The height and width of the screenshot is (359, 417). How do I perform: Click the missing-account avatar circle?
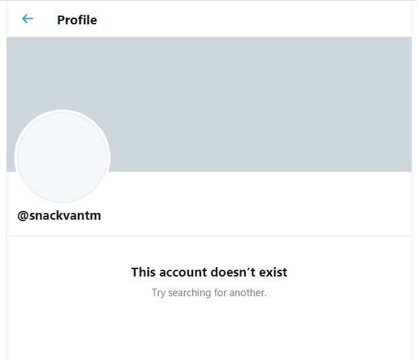(62, 158)
